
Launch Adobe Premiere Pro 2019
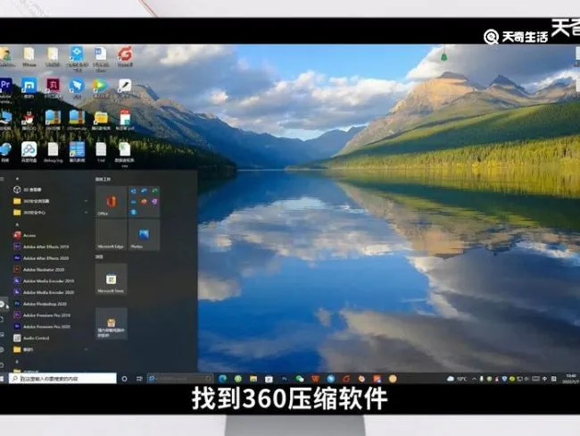(x=51, y=315)
